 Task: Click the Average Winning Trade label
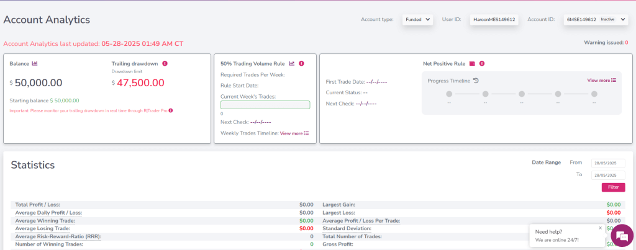[45, 221]
